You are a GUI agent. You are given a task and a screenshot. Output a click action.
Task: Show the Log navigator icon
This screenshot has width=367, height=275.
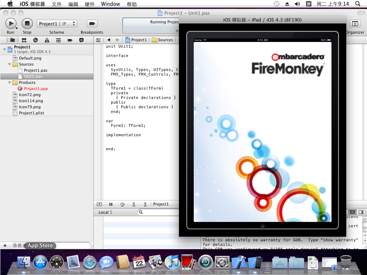[x=81, y=40]
